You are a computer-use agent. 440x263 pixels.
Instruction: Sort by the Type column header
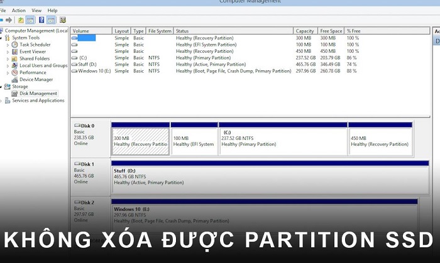[138, 31]
